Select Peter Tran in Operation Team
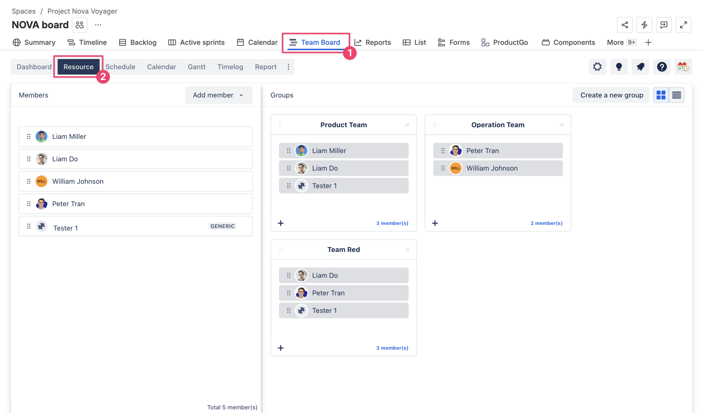The width and height of the screenshot is (703, 413). pos(498,151)
